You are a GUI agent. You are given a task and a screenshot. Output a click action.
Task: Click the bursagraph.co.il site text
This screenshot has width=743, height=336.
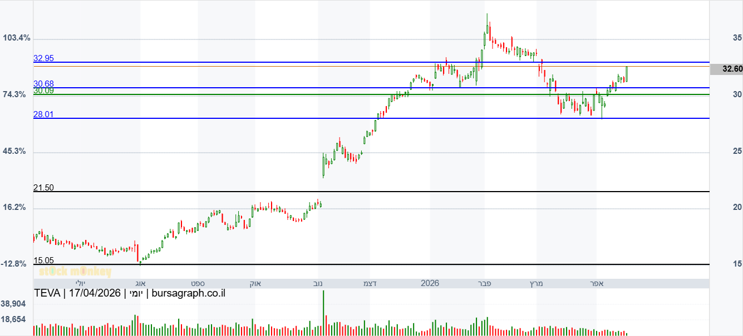(x=188, y=293)
